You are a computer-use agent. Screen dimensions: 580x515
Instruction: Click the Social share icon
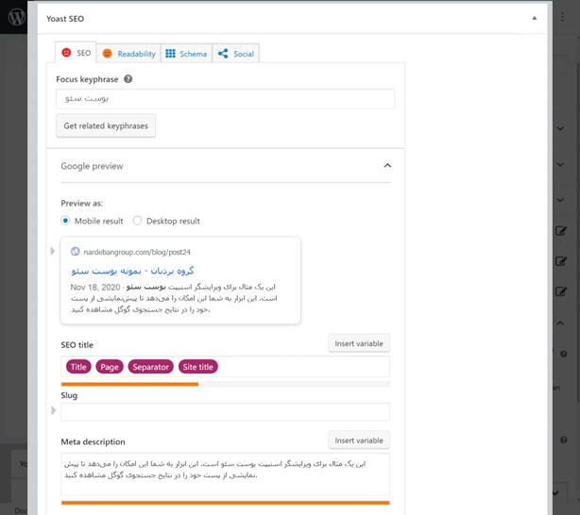(223, 54)
